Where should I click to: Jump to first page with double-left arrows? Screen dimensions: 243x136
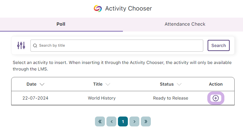tap(100, 121)
